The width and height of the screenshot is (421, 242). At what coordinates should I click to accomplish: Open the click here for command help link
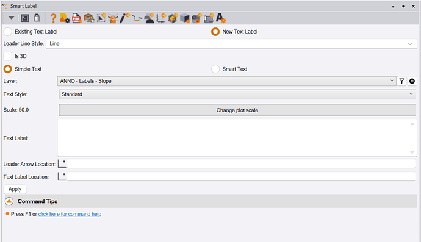click(70, 214)
